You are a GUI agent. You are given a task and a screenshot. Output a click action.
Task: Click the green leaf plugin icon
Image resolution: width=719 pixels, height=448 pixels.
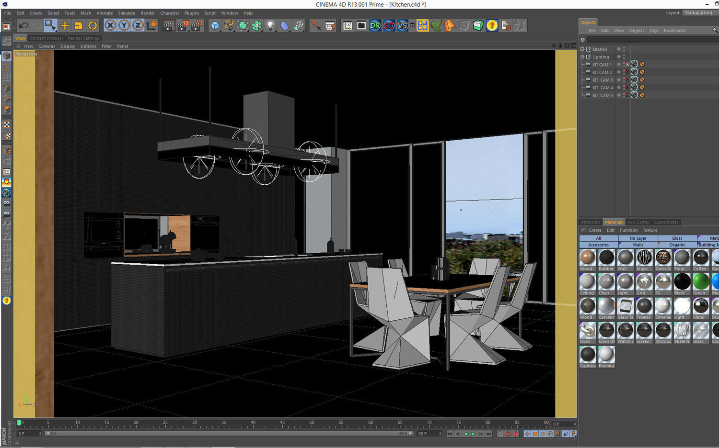(436, 25)
